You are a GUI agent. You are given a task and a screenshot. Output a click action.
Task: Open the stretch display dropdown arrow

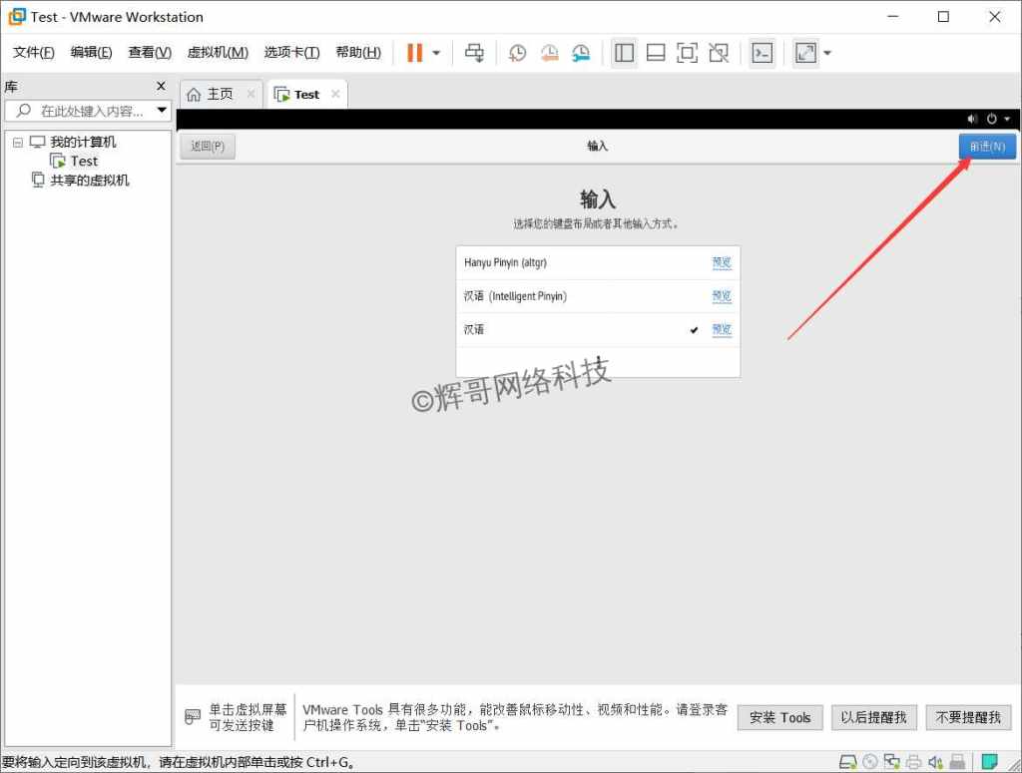click(827, 53)
